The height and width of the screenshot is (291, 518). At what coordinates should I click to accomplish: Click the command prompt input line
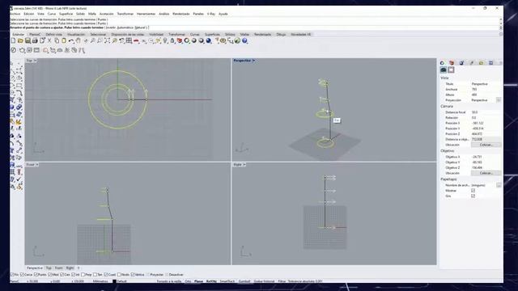(254, 27)
